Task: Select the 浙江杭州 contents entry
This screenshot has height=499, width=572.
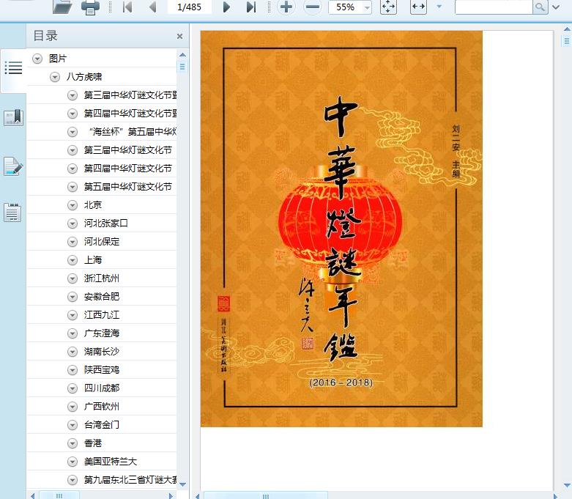Action: [102, 278]
